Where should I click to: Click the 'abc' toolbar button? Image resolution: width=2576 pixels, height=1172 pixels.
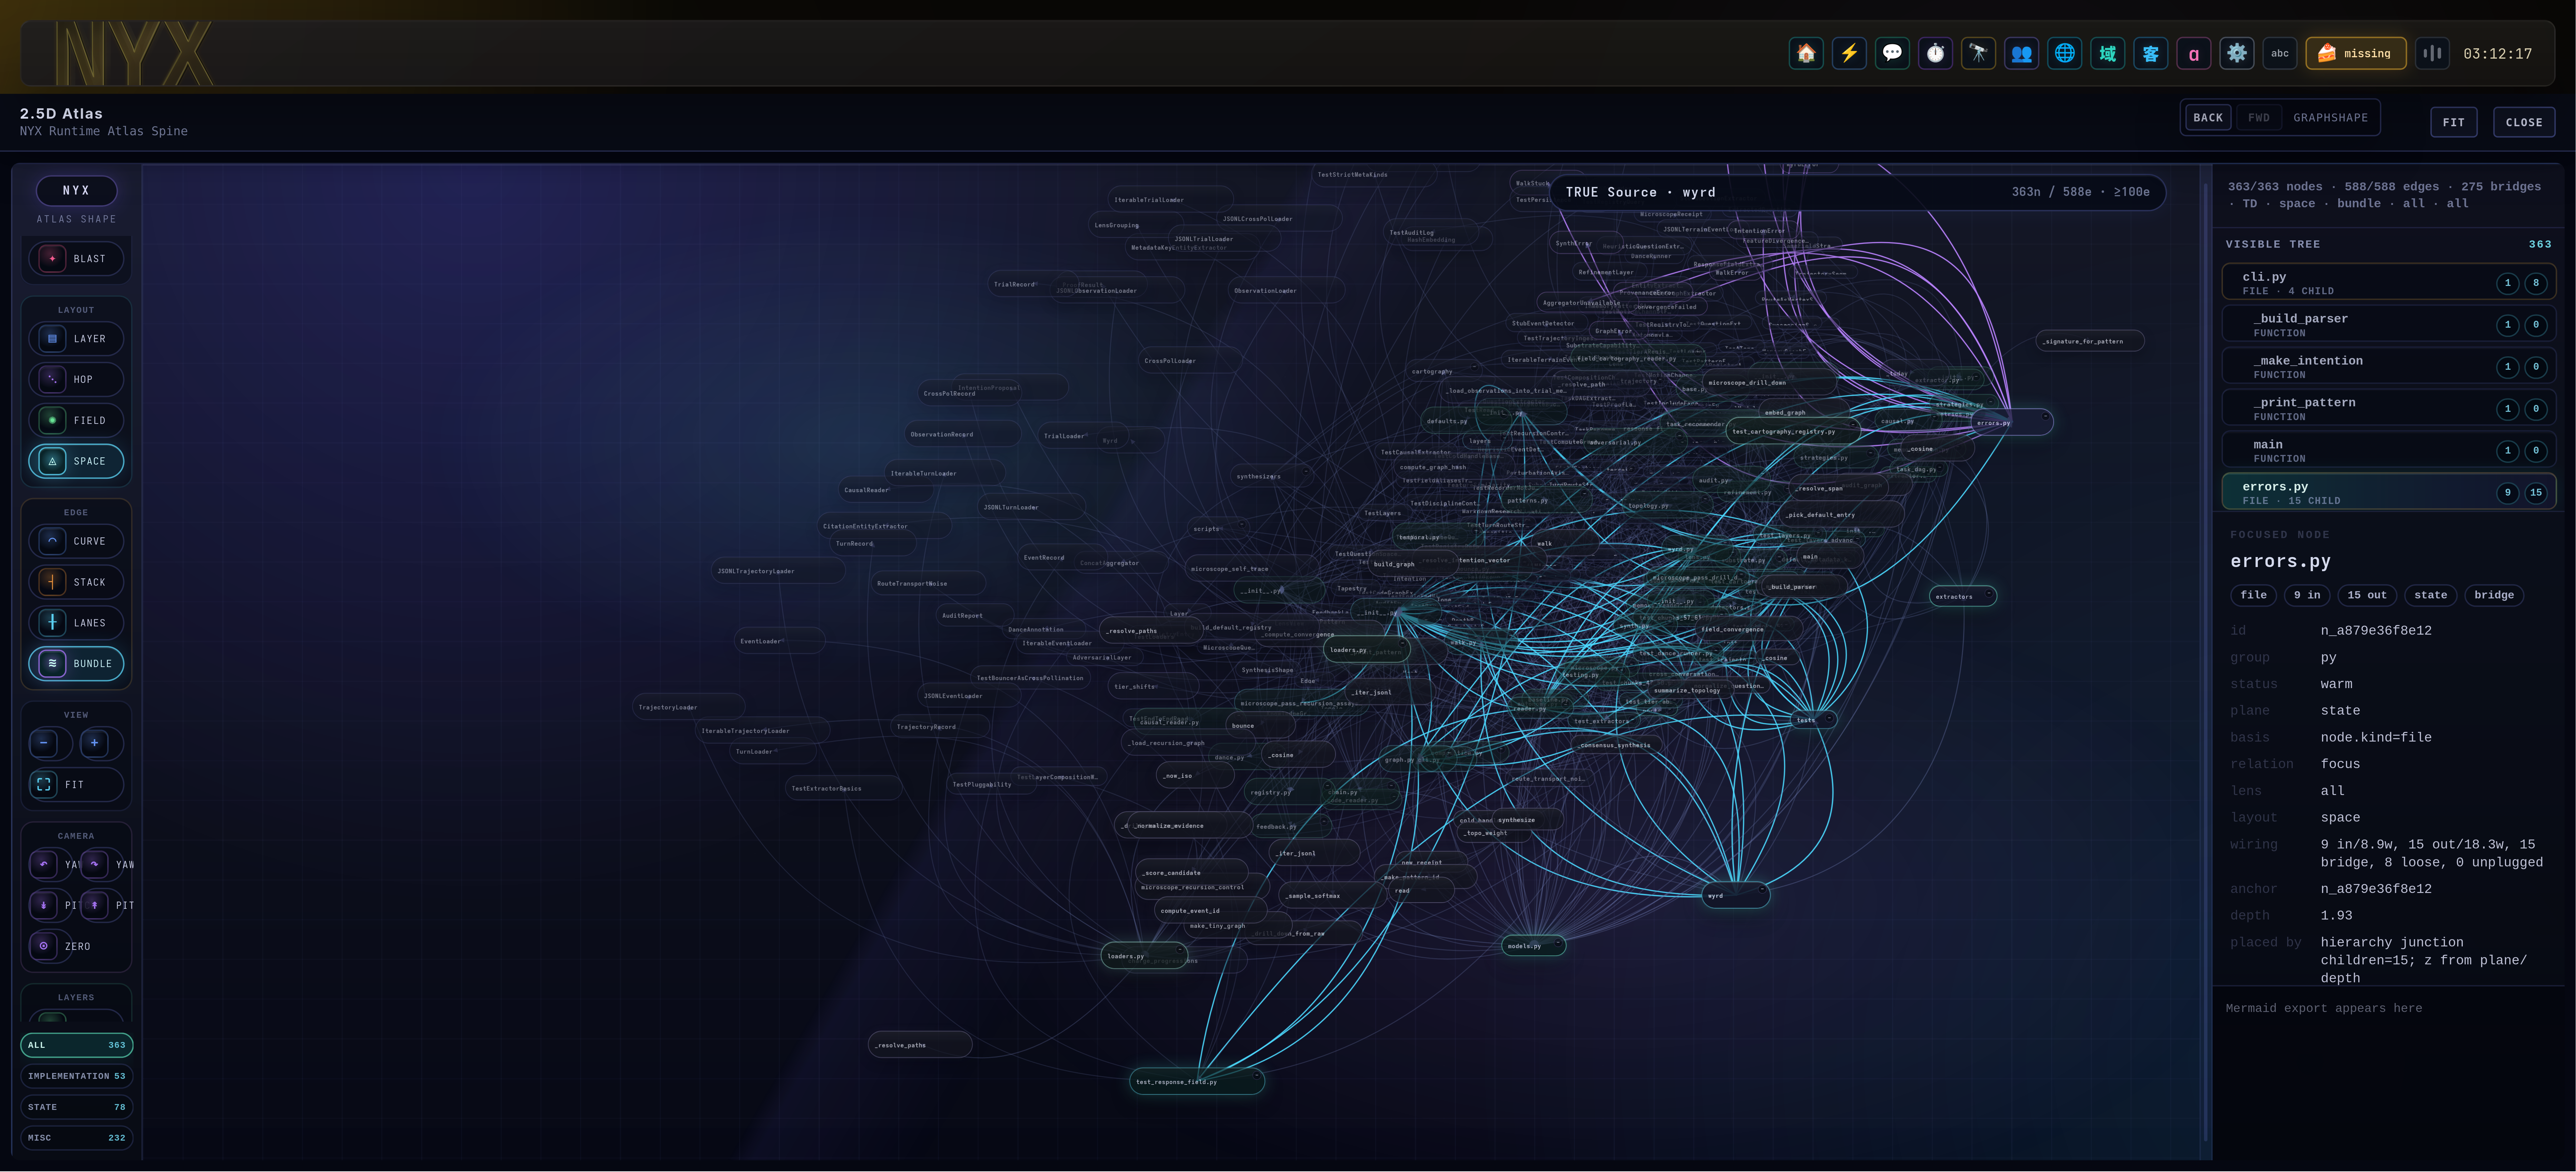click(x=2279, y=54)
